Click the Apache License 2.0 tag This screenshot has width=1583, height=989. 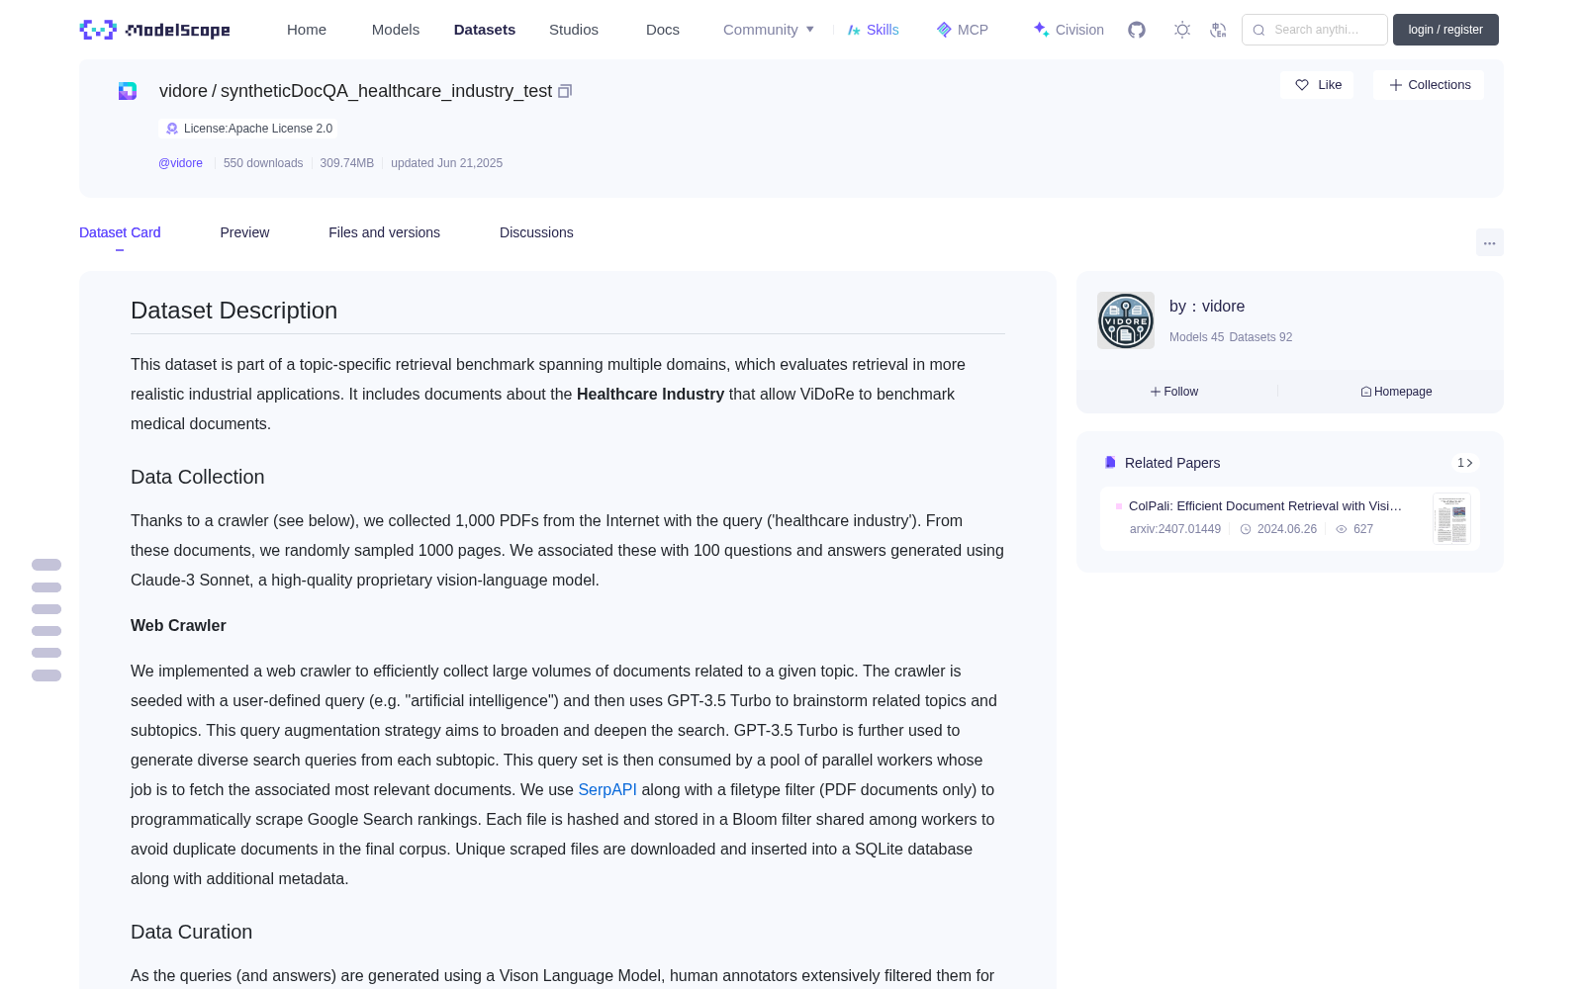point(248,129)
